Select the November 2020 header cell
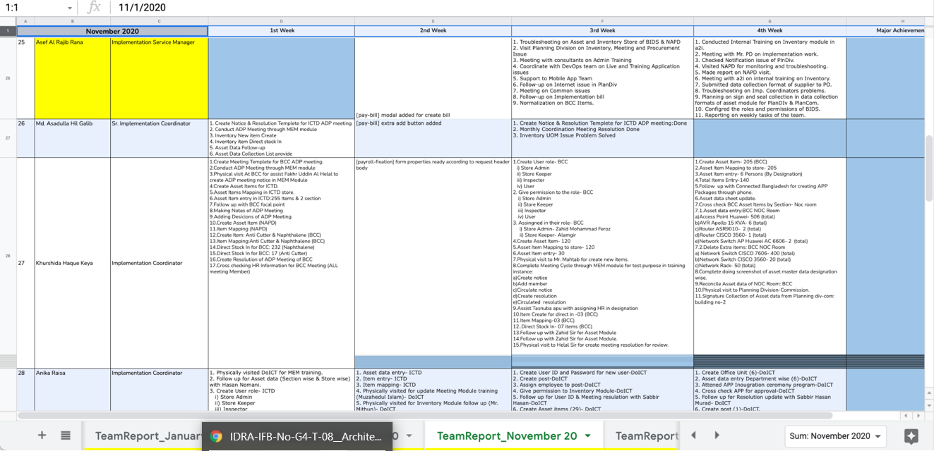The image size is (934, 451). [x=112, y=31]
